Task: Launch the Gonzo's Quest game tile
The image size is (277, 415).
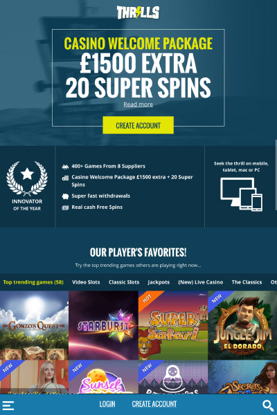Action: click(34, 325)
